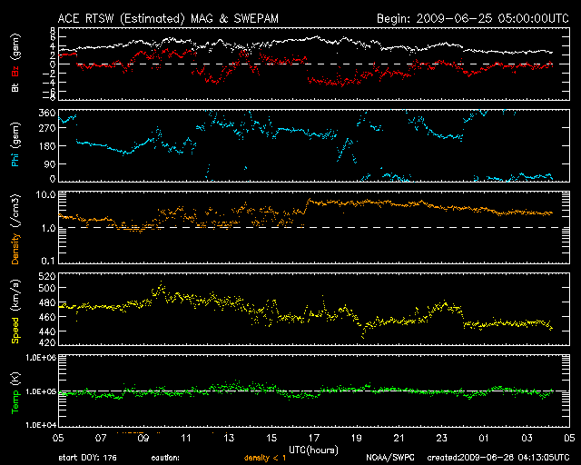Click the '09' hour tick label

[x=143, y=439]
